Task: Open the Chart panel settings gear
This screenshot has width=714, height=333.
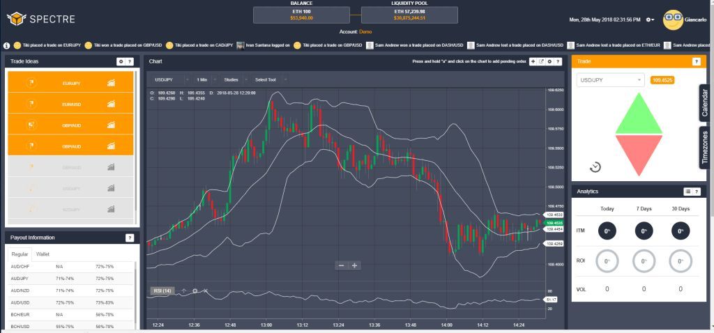Action: 549,61
